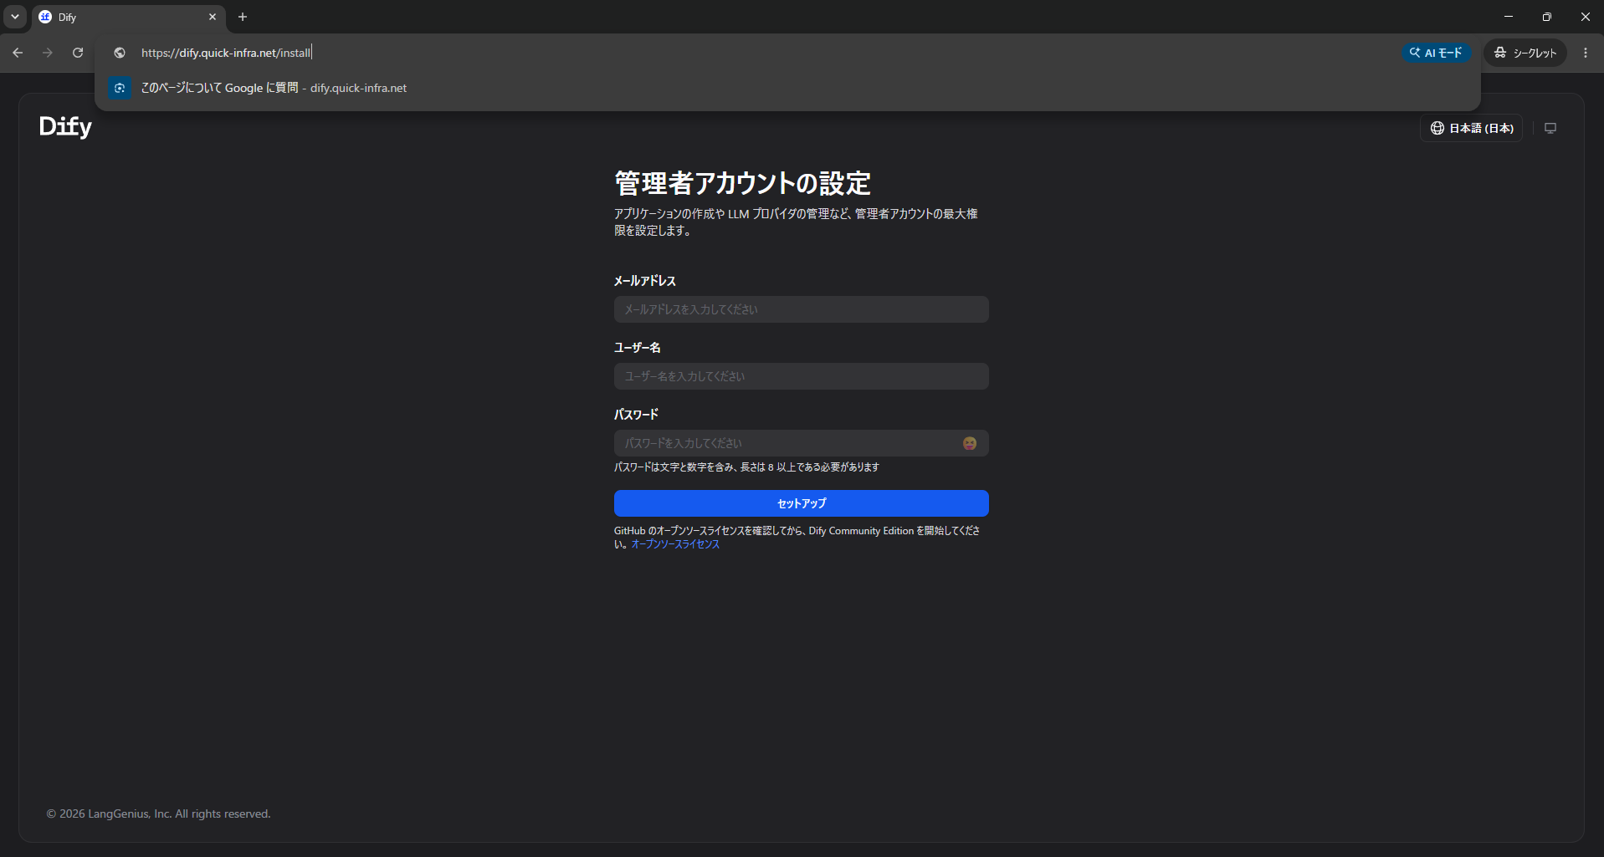Click the address bar URL text

(x=226, y=53)
